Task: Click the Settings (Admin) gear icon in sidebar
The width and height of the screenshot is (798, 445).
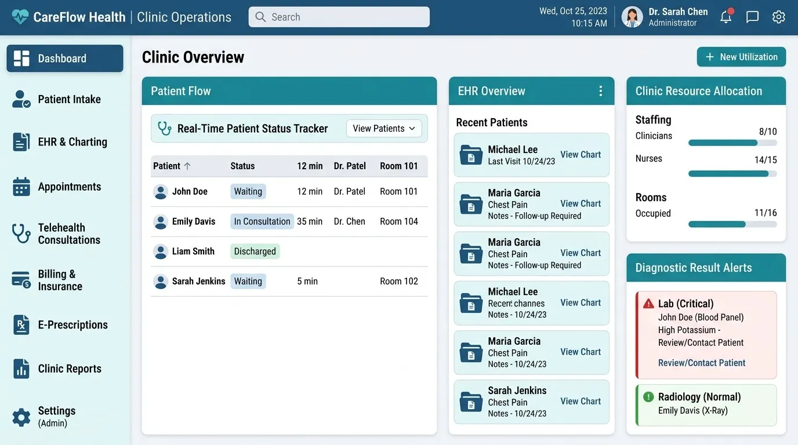Action: point(21,417)
